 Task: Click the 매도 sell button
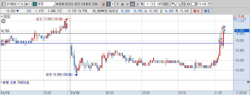tap(207, 11)
